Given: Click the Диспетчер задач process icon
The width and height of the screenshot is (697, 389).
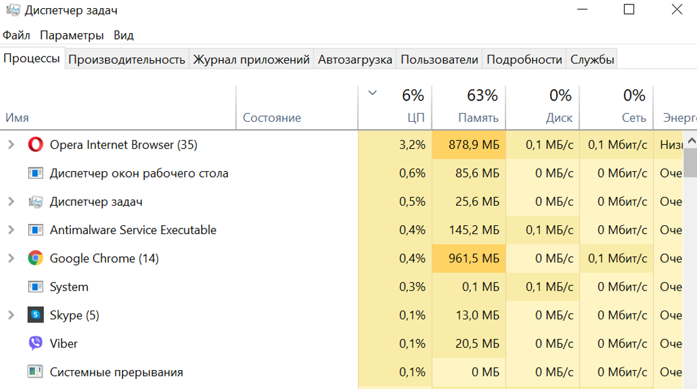Looking at the screenshot, I should 36,202.
